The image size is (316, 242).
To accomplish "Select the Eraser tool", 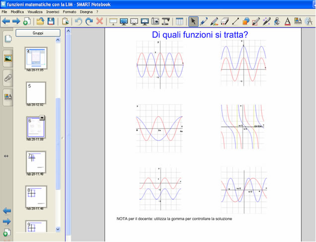I will (x=225, y=21).
